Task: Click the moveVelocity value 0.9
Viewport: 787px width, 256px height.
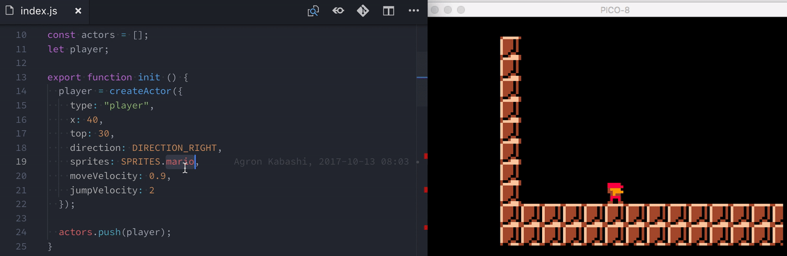Action: tap(158, 176)
